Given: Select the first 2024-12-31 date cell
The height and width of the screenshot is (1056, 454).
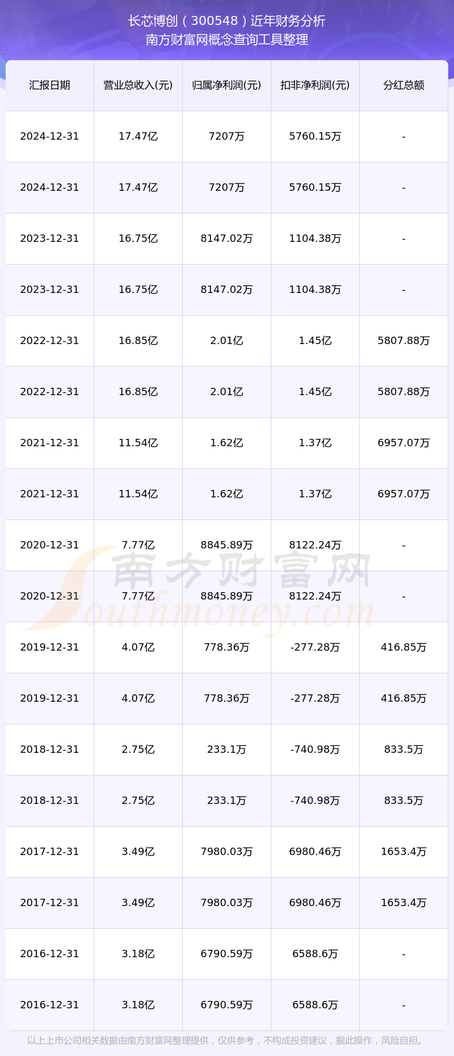Looking at the screenshot, I should coord(49,136).
